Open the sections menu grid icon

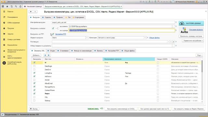coord(3,6)
